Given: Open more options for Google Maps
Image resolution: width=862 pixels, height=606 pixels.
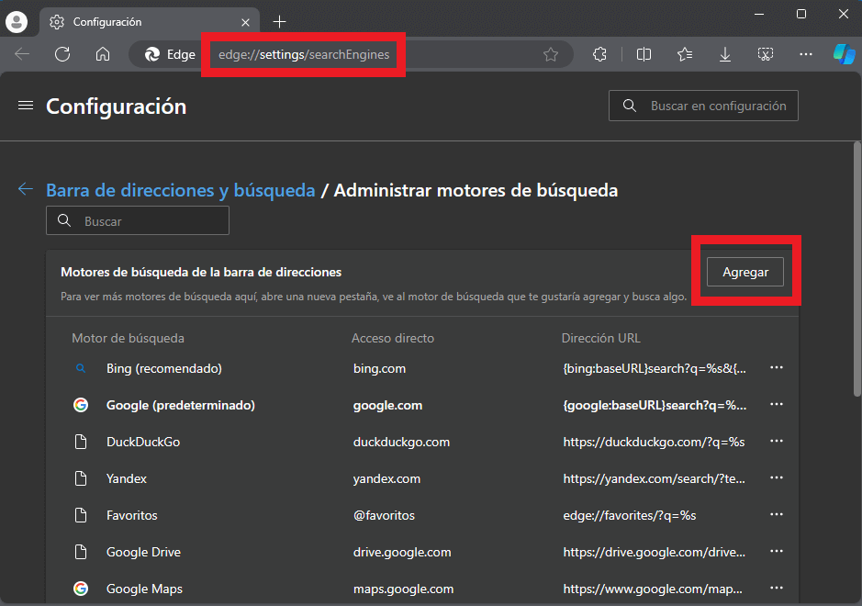Looking at the screenshot, I should (777, 588).
